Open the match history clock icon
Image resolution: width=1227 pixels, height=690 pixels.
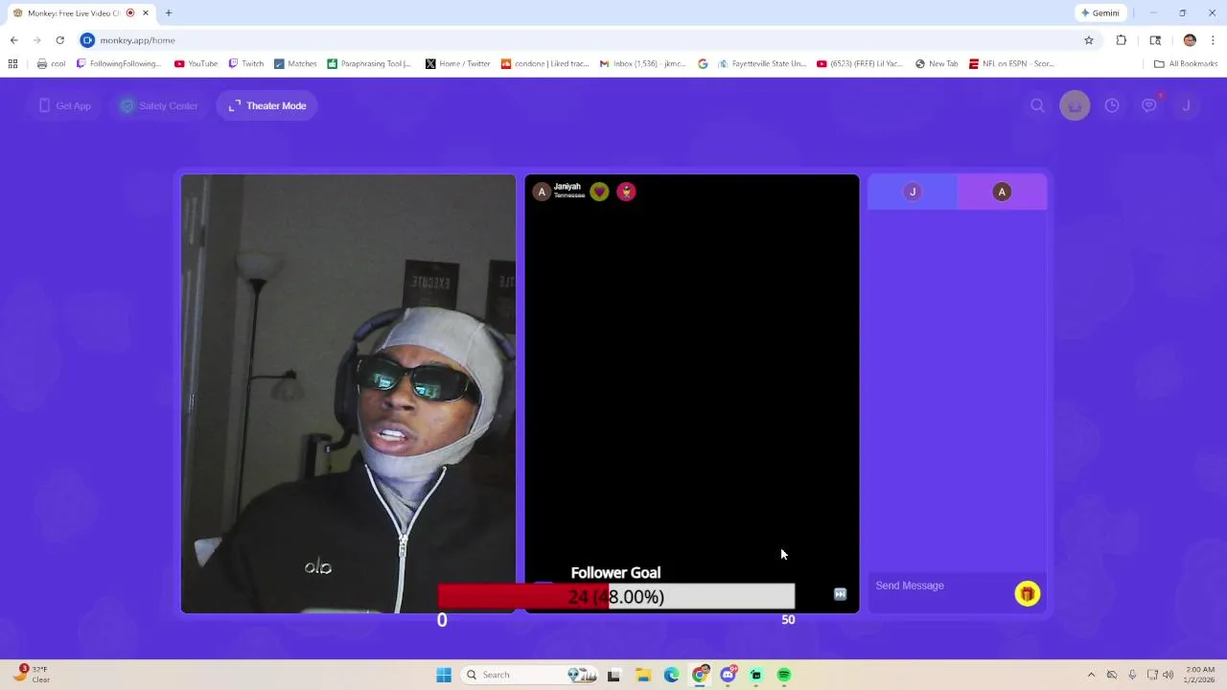pyautogui.click(x=1112, y=105)
